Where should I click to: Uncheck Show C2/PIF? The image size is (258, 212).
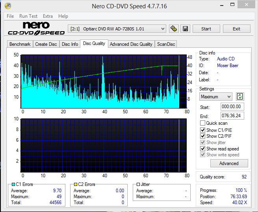202,136
